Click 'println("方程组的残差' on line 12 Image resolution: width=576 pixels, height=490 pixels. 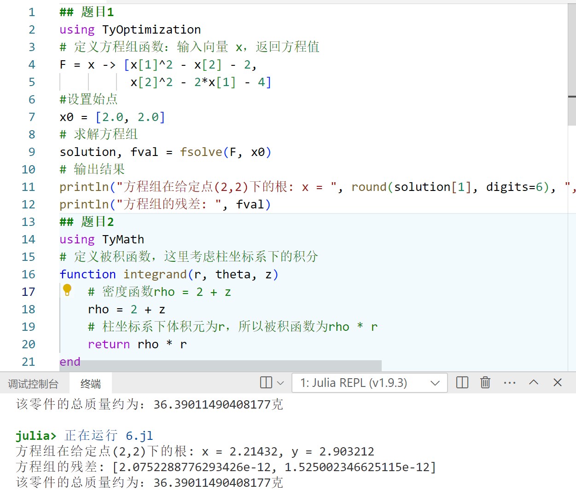(x=130, y=204)
